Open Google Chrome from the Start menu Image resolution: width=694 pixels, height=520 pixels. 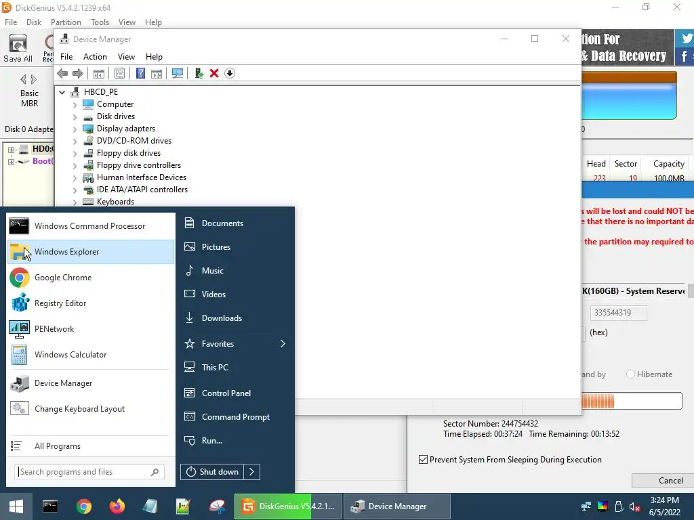tap(91, 278)
